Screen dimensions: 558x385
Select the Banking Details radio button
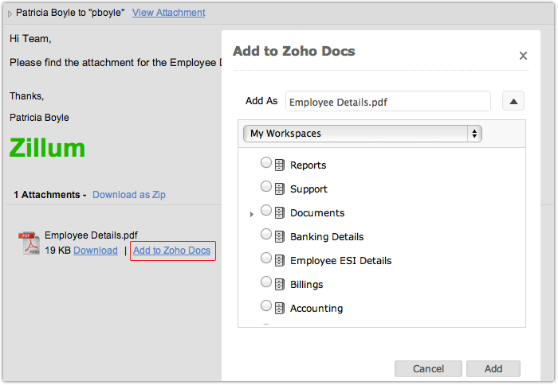pyautogui.click(x=266, y=235)
